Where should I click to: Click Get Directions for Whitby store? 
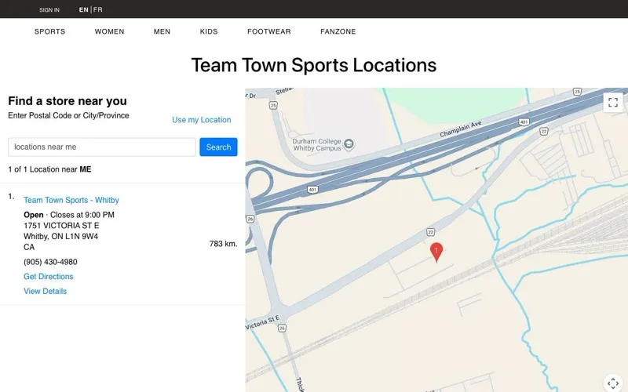click(49, 277)
